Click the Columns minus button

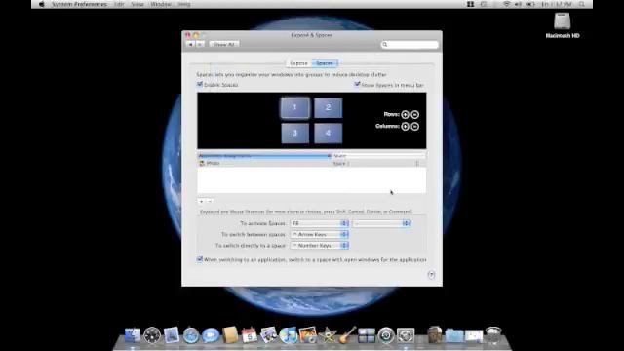pyautogui.click(x=414, y=126)
